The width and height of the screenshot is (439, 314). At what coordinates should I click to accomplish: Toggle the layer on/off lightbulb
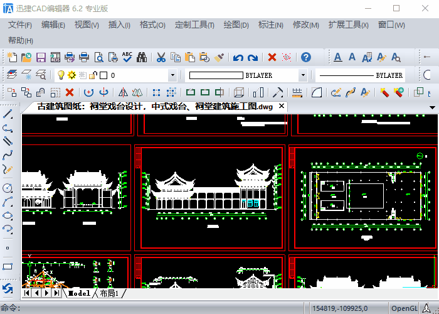pos(61,75)
